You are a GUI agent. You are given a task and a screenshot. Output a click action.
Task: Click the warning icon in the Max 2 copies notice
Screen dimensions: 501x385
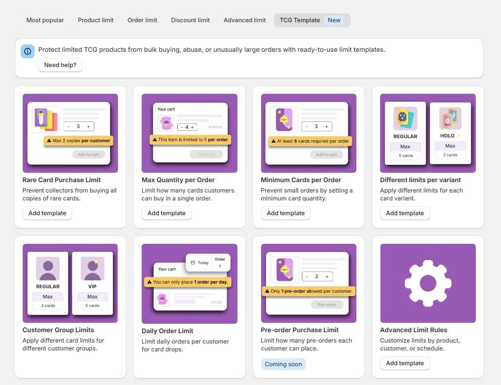click(x=49, y=141)
